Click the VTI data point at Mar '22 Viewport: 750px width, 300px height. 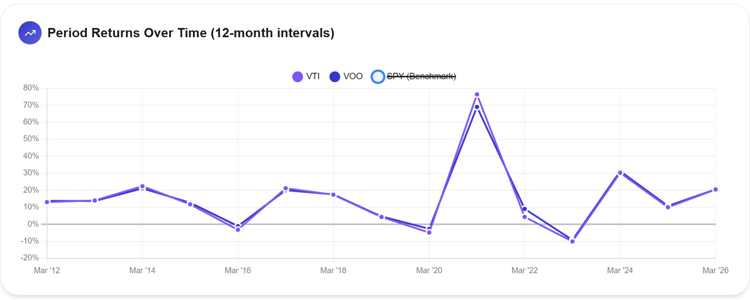[525, 217]
